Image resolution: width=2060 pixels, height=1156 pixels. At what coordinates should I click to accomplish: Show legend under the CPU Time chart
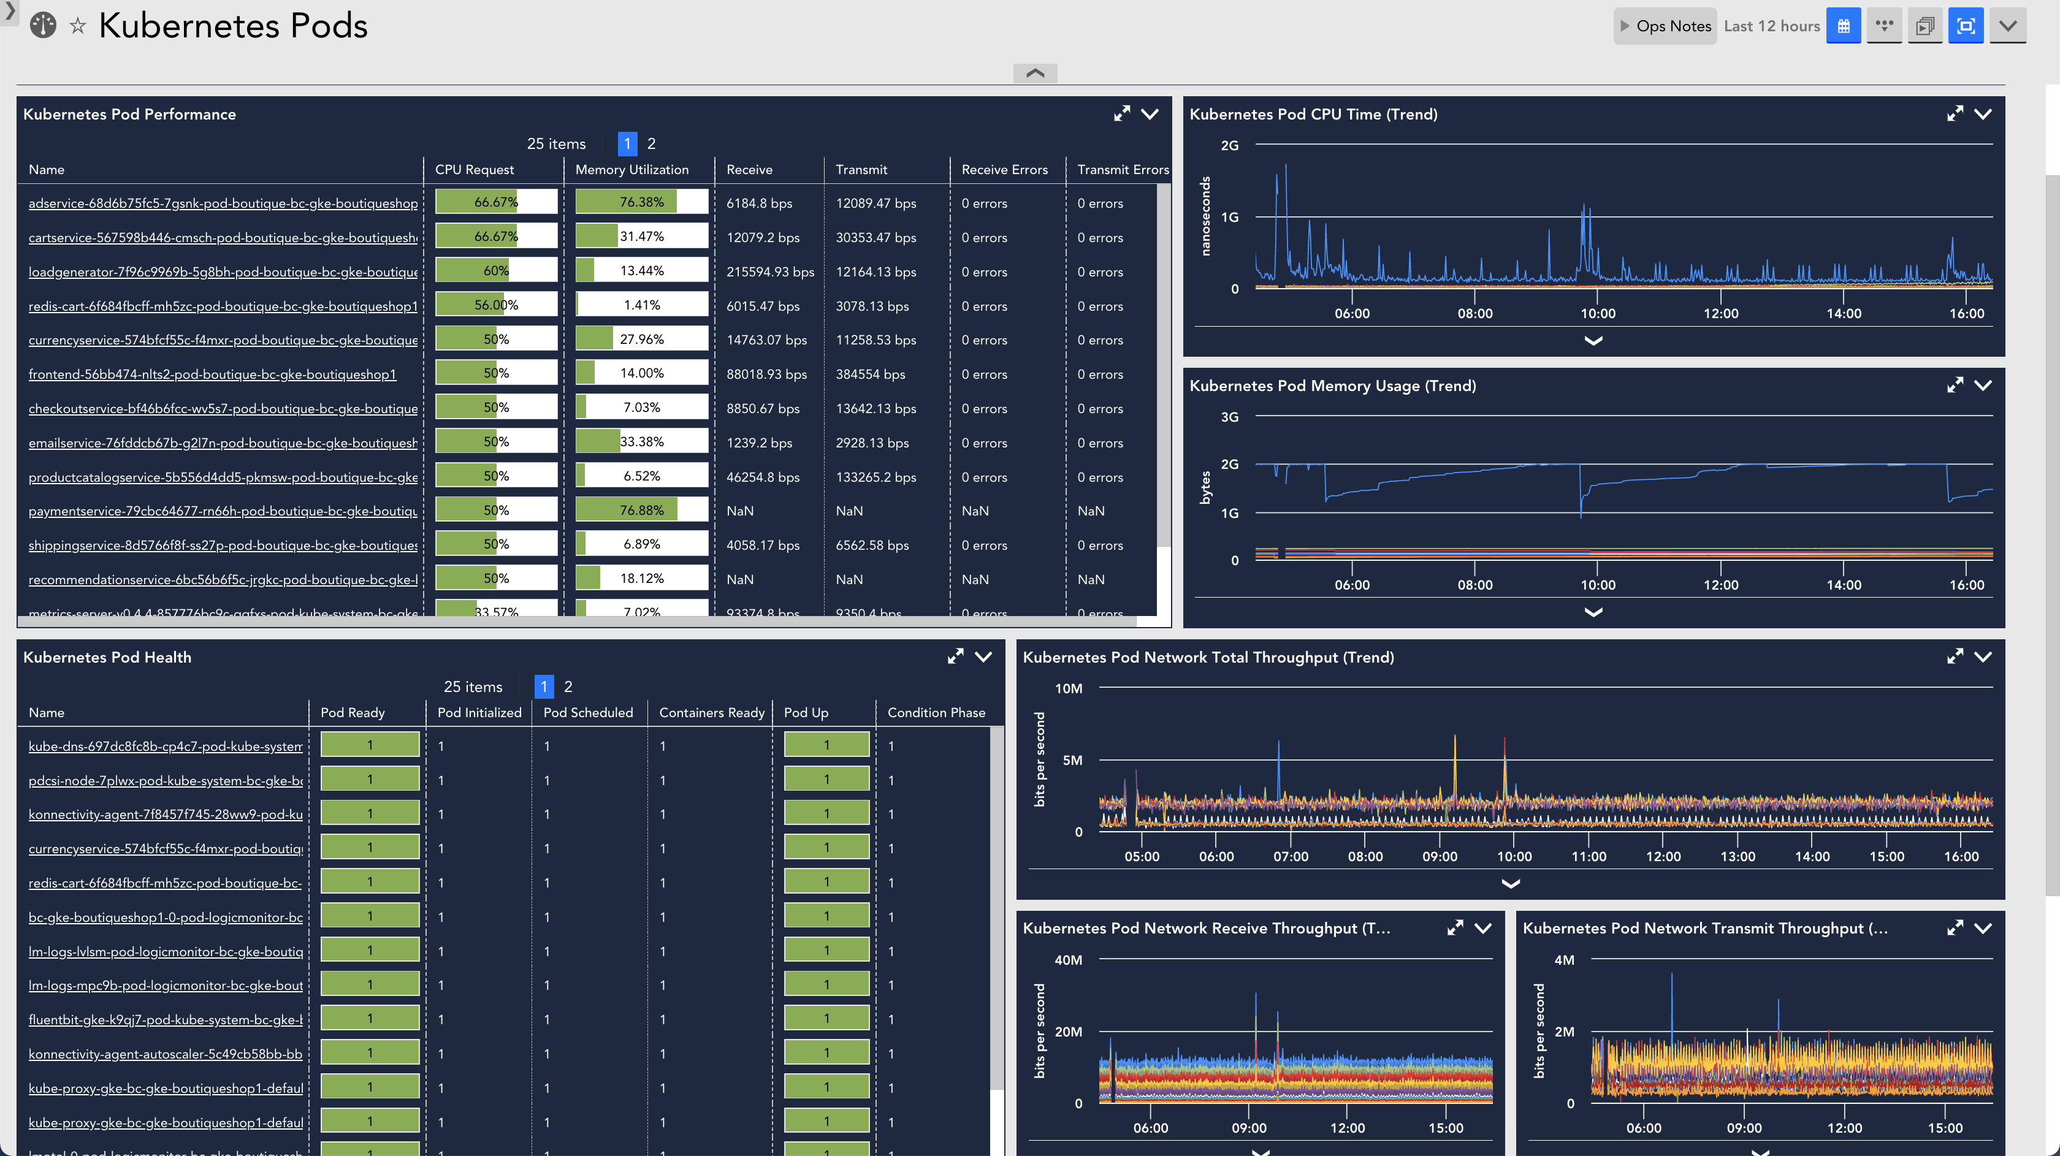[x=1594, y=341]
